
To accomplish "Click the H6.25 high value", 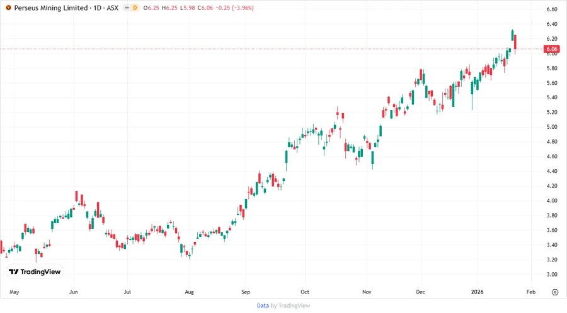I will click(169, 8).
